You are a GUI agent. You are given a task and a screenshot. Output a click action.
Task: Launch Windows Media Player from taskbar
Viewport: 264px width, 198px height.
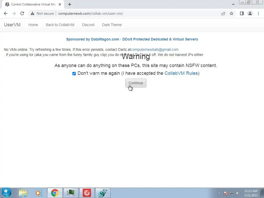(38, 193)
